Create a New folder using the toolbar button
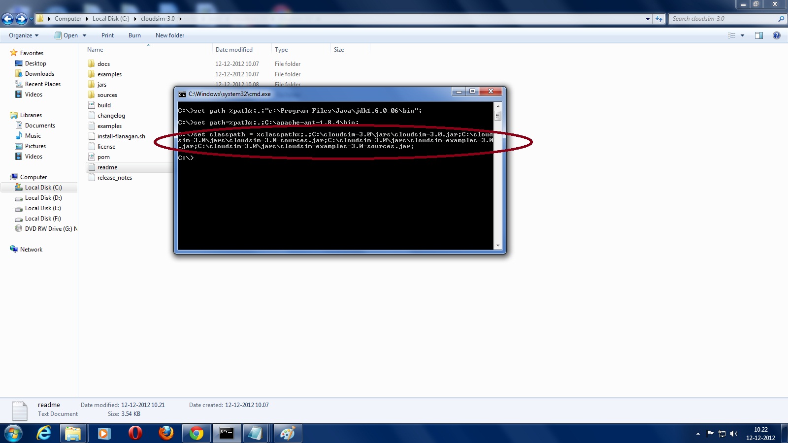 tap(169, 35)
